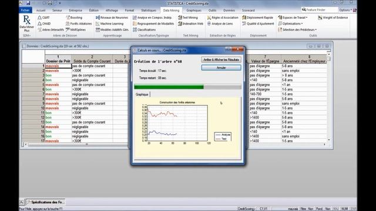Select '140-700' savings value cell

coord(265,94)
